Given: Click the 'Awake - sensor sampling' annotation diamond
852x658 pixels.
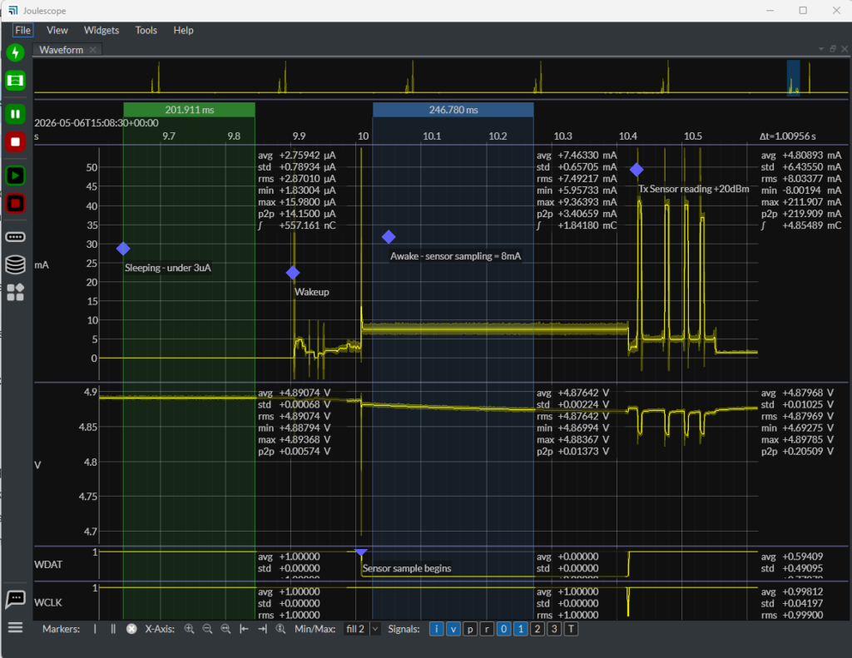Looking at the screenshot, I should [389, 237].
